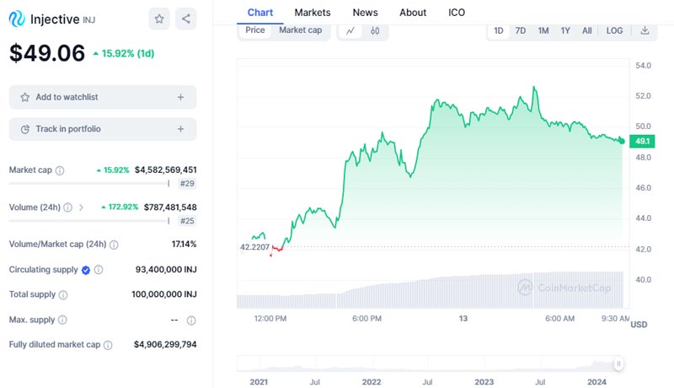Click volume rank #25 badge
Viewport: 674px width, 388px height.
[187, 221]
